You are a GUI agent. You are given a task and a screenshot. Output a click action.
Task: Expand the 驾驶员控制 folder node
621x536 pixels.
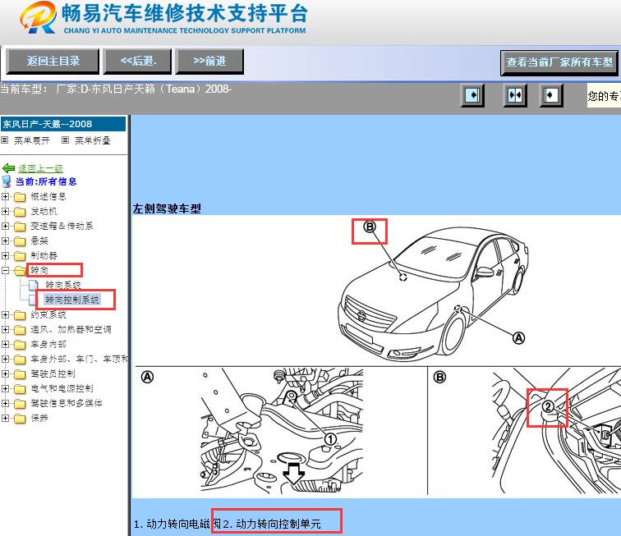(x=5, y=373)
